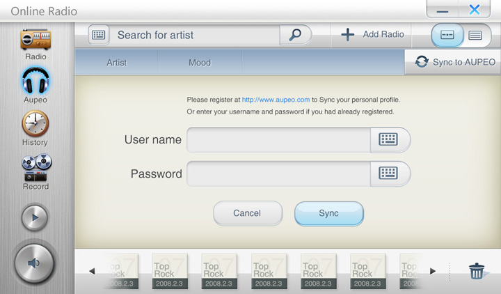Click the magnifier search icon
Viewport: 501px width, 294px height.
(x=295, y=35)
